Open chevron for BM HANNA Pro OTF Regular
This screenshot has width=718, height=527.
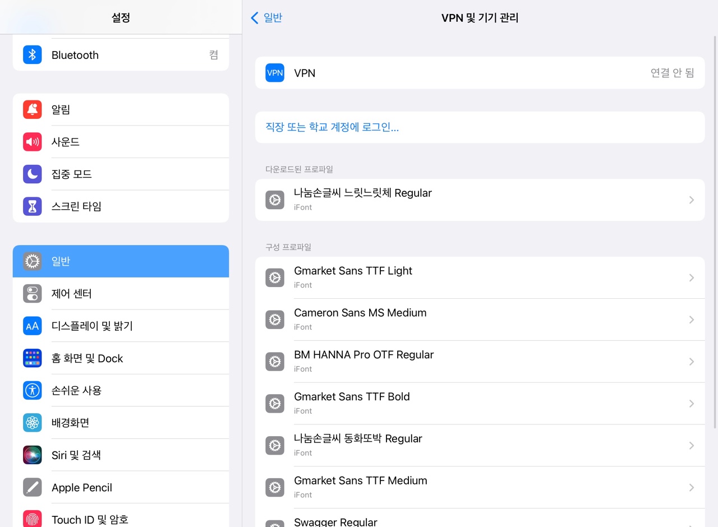[x=691, y=362]
